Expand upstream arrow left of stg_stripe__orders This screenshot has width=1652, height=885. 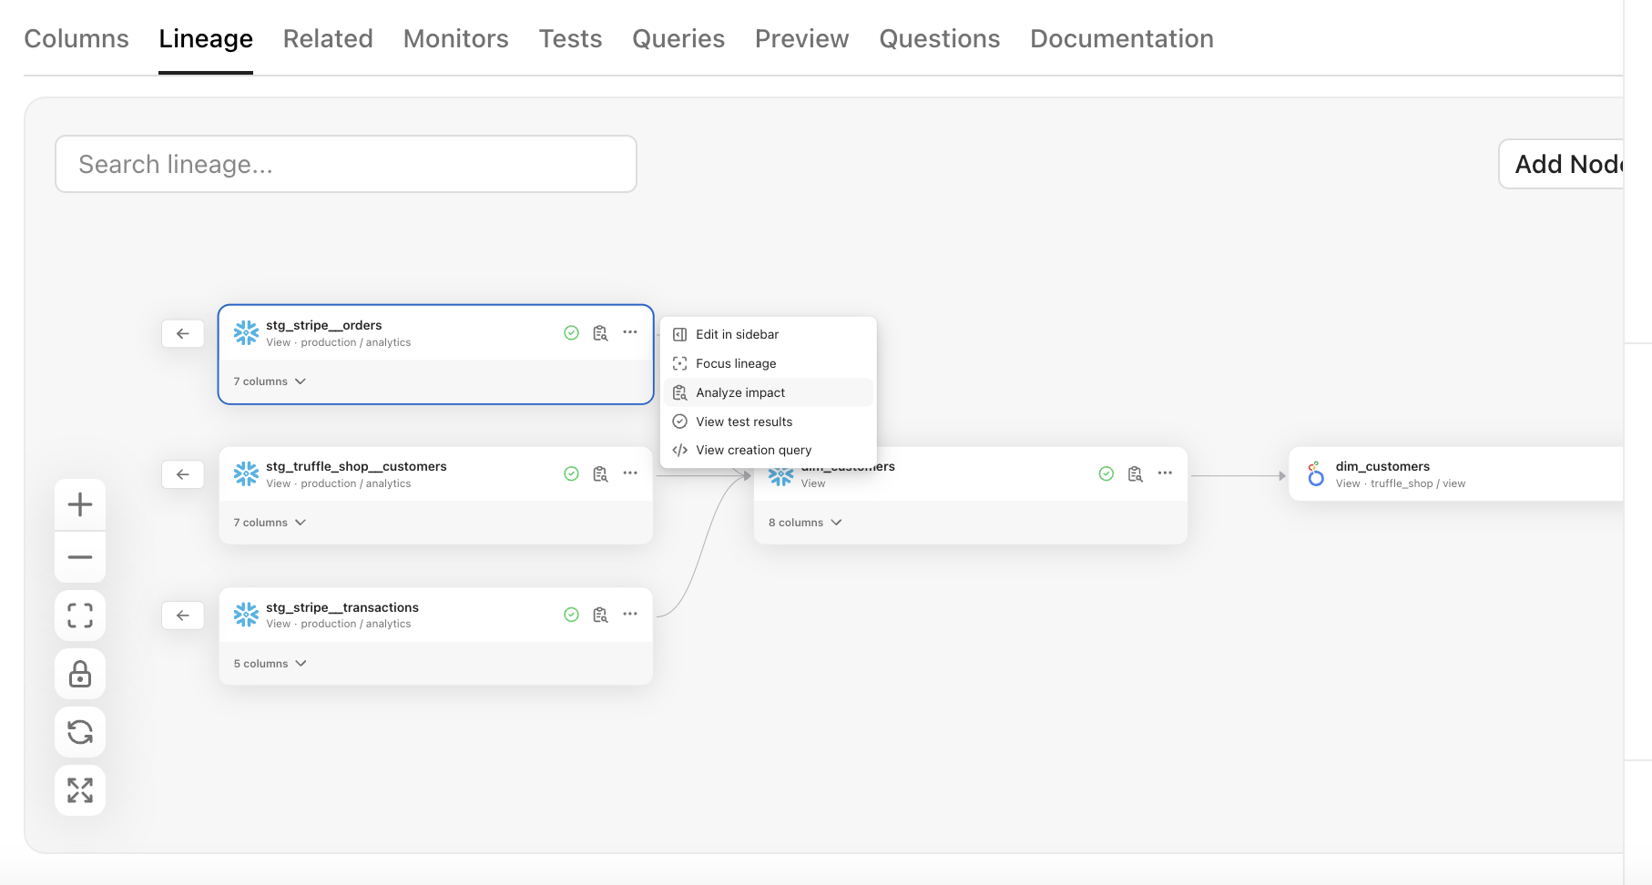183,334
